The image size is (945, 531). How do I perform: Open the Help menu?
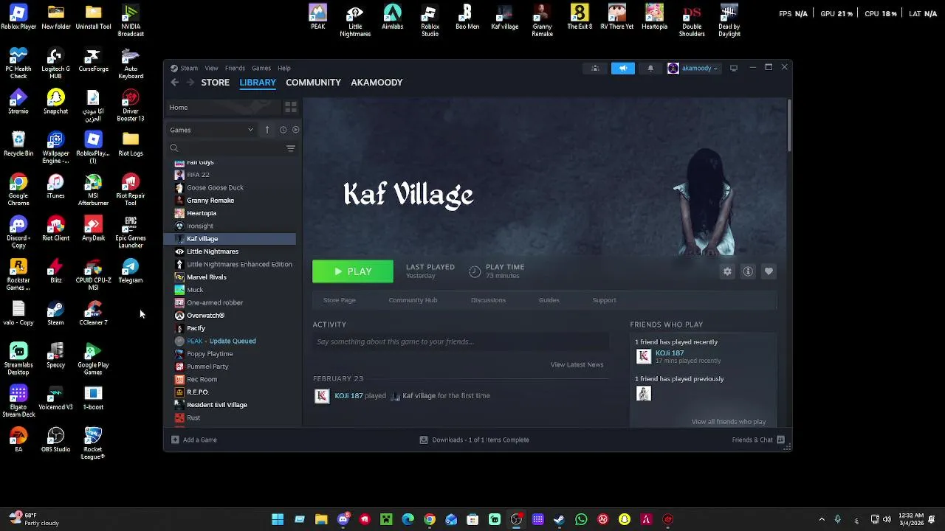coord(284,68)
